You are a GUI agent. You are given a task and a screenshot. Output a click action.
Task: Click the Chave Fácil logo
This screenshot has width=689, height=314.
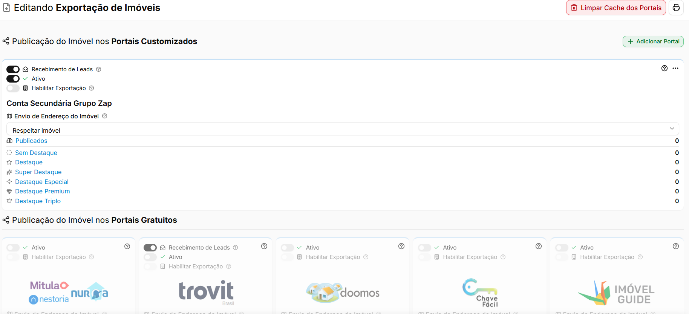pos(480,293)
